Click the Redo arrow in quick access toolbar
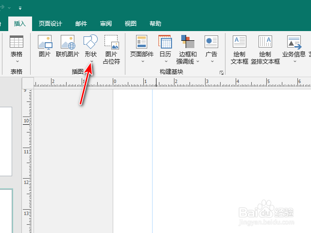Image resolution: width=311 pixels, height=233 pixels. click(2, 7)
